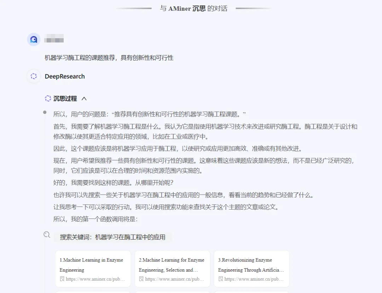Screen dimensions: 382x293
Task: Click the aminer.cn URL in result card 2
Action: [x=175, y=279]
